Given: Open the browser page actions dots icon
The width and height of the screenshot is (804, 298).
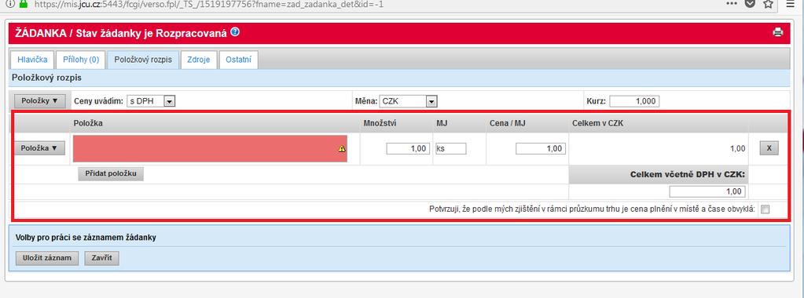Looking at the screenshot, I should pyautogui.click(x=732, y=4).
